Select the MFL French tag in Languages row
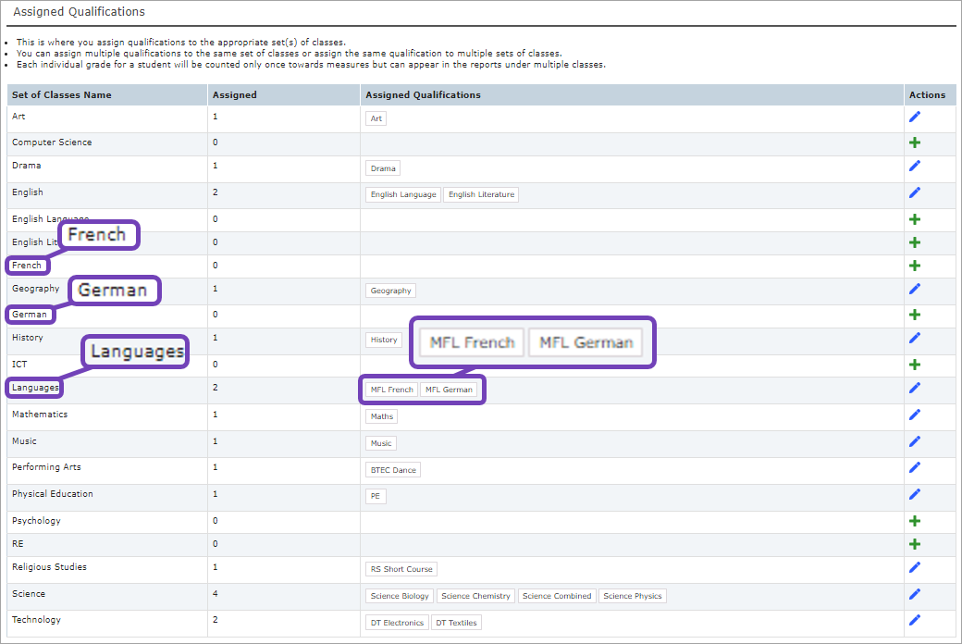Image resolution: width=962 pixels, height=644 pixels. pos(391,390)
